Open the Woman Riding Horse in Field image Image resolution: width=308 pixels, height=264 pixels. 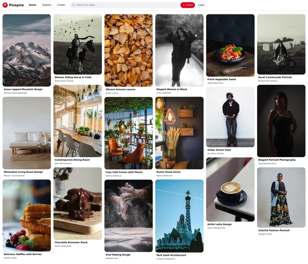click(77, 44)
